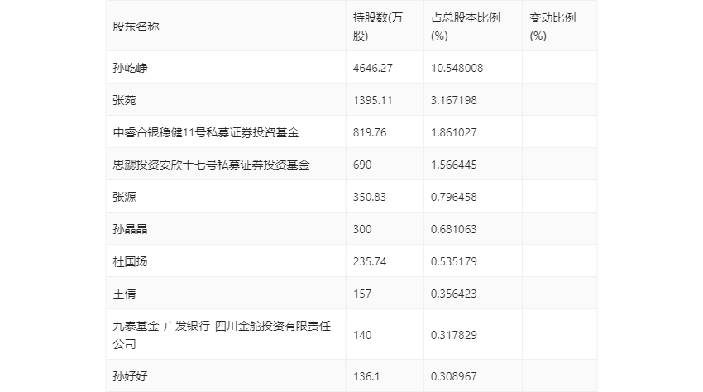Select the percentage 0.308967
This screenshot has height=392, width=703.
pos(454,376)
